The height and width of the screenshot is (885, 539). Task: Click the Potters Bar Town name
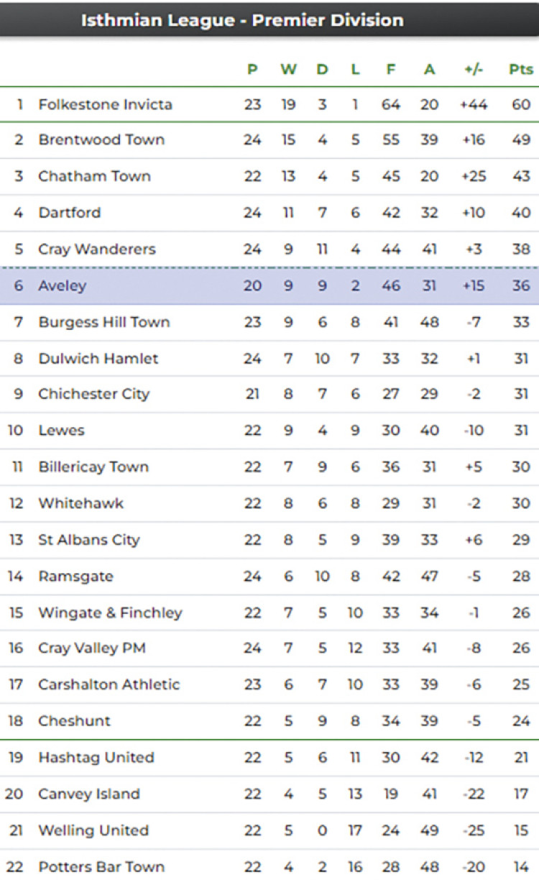(x=101, y=866)
